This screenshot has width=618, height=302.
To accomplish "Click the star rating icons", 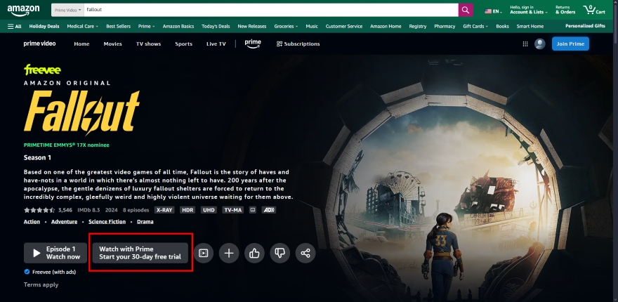I will (39, 210).
